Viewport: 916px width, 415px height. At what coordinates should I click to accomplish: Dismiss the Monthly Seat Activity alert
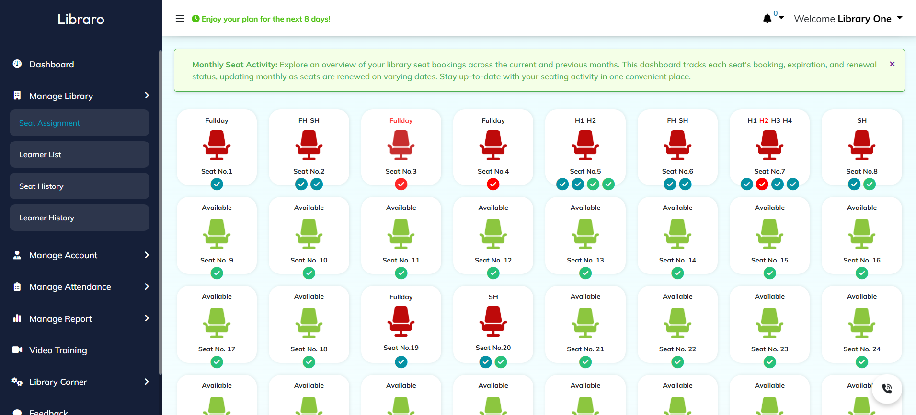pos(892,64)
